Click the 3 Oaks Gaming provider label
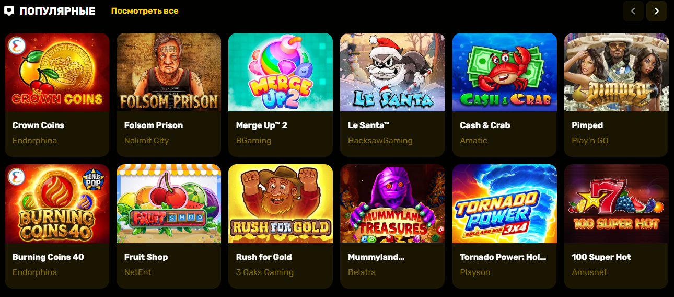Screen dimensions: 674x297 265,272
